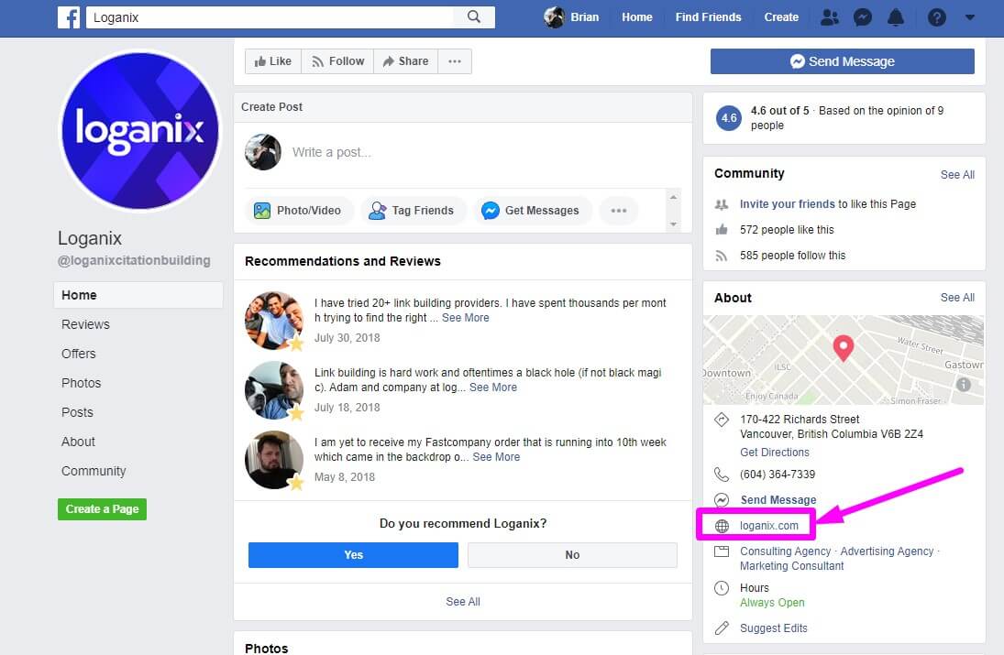Open Community tab in page sidebar
1004x655 pixels.
(x=94, y=472)
